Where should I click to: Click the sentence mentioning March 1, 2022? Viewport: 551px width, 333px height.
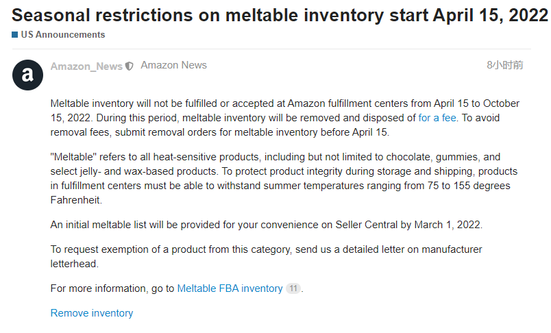[x=267, y=225]
